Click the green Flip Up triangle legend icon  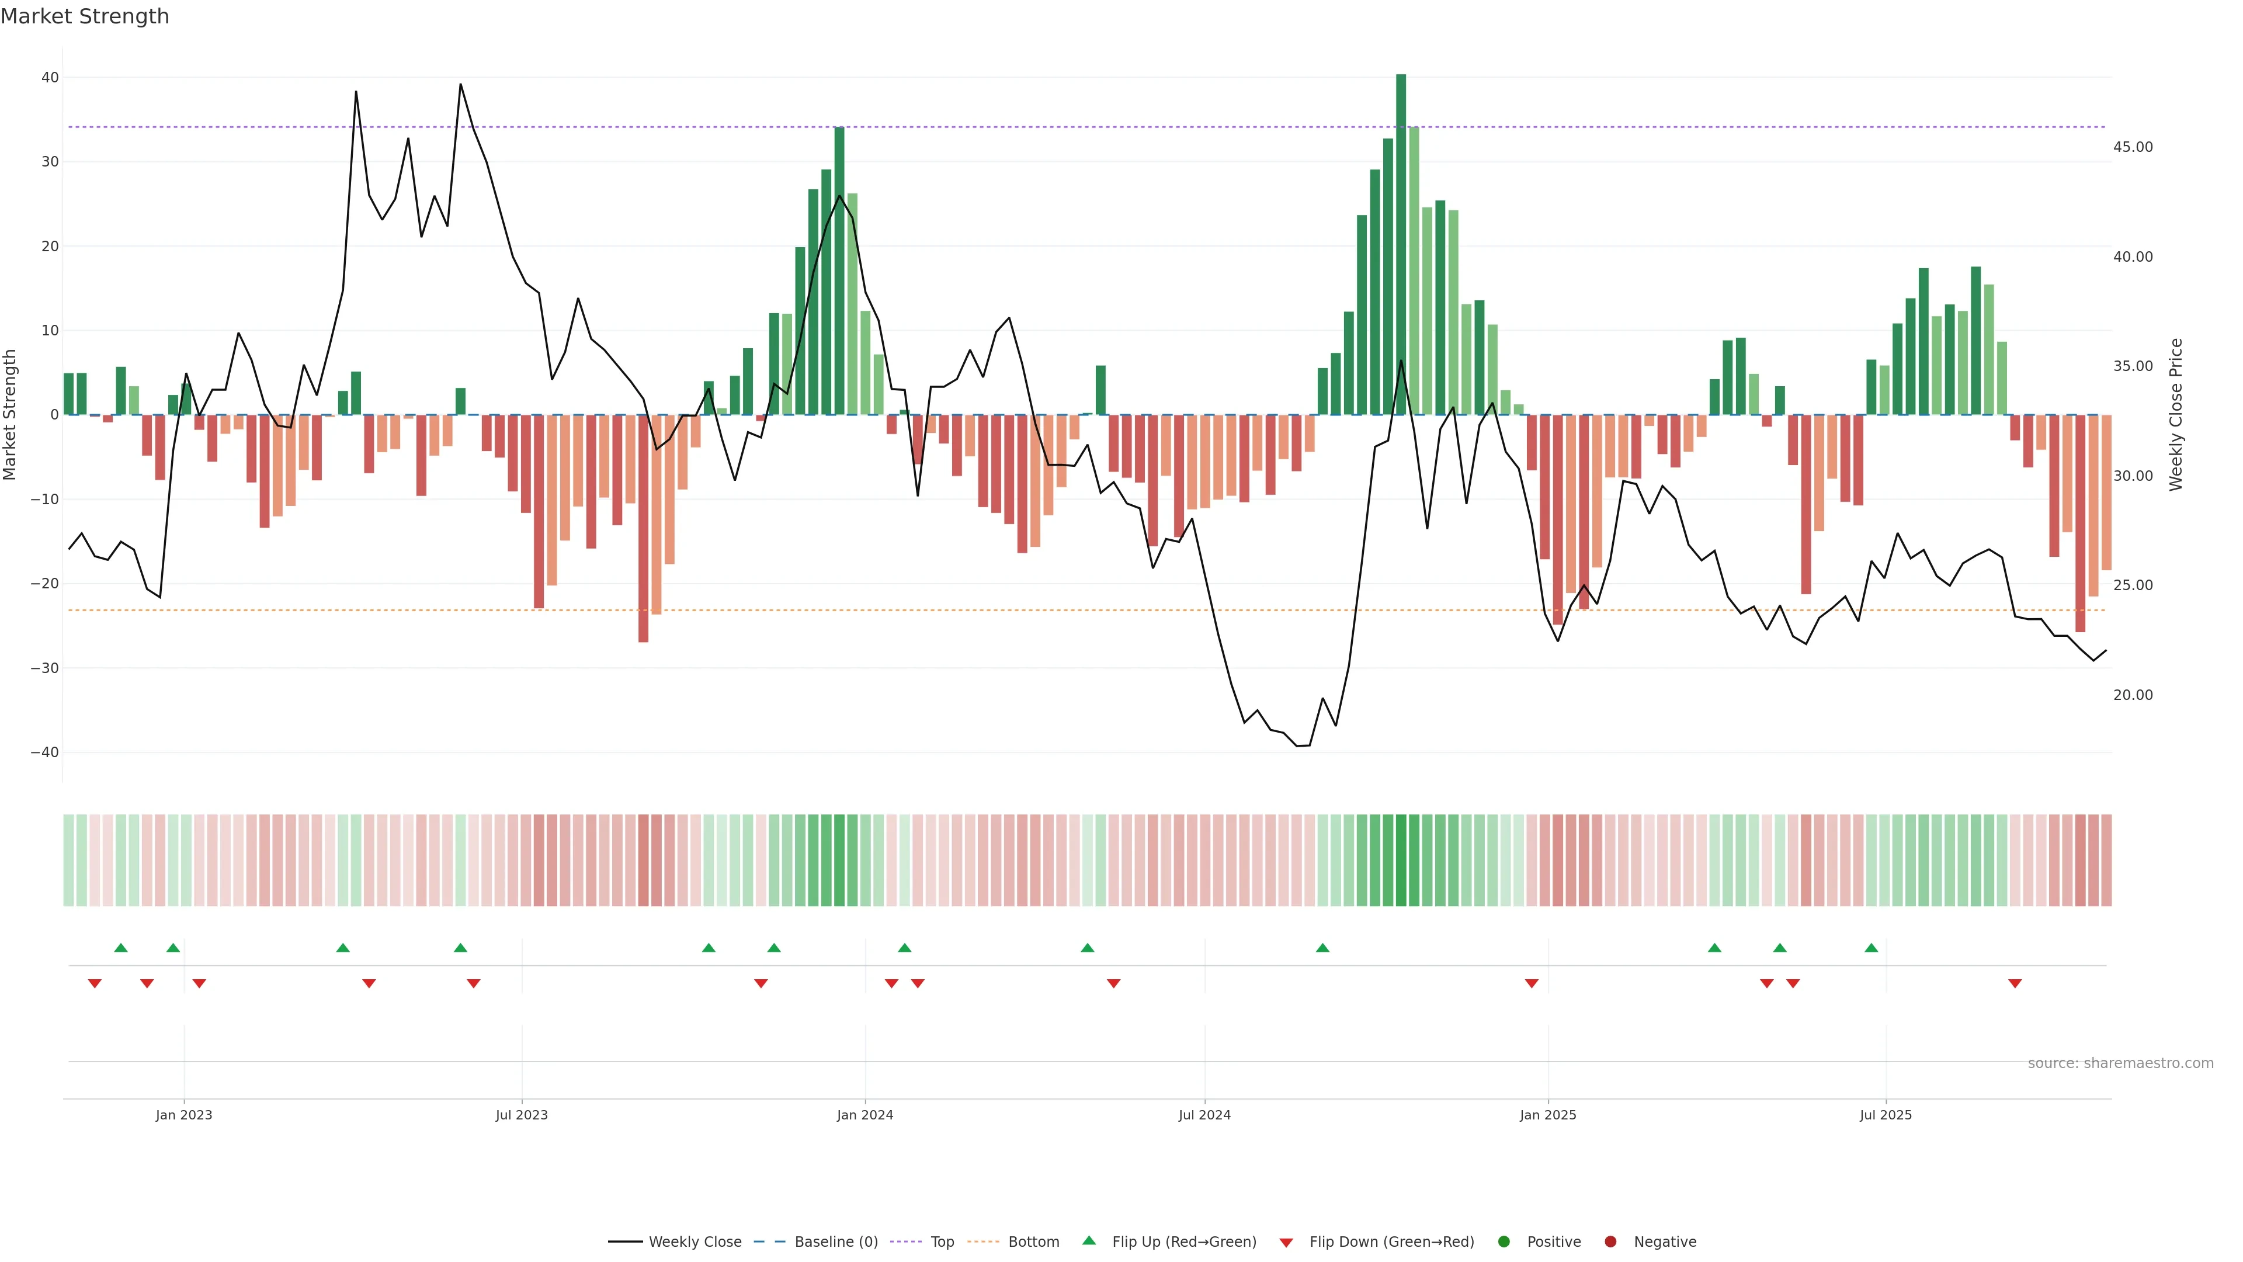(x=1088, y=1240)
